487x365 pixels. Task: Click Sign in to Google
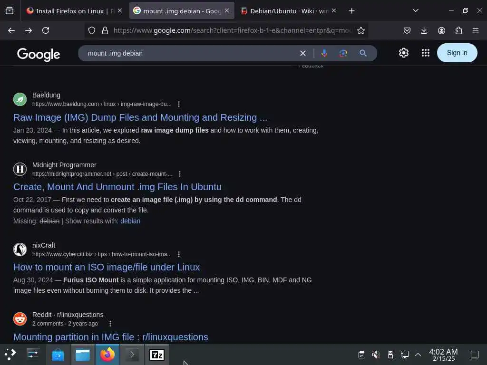click(457, 53)
